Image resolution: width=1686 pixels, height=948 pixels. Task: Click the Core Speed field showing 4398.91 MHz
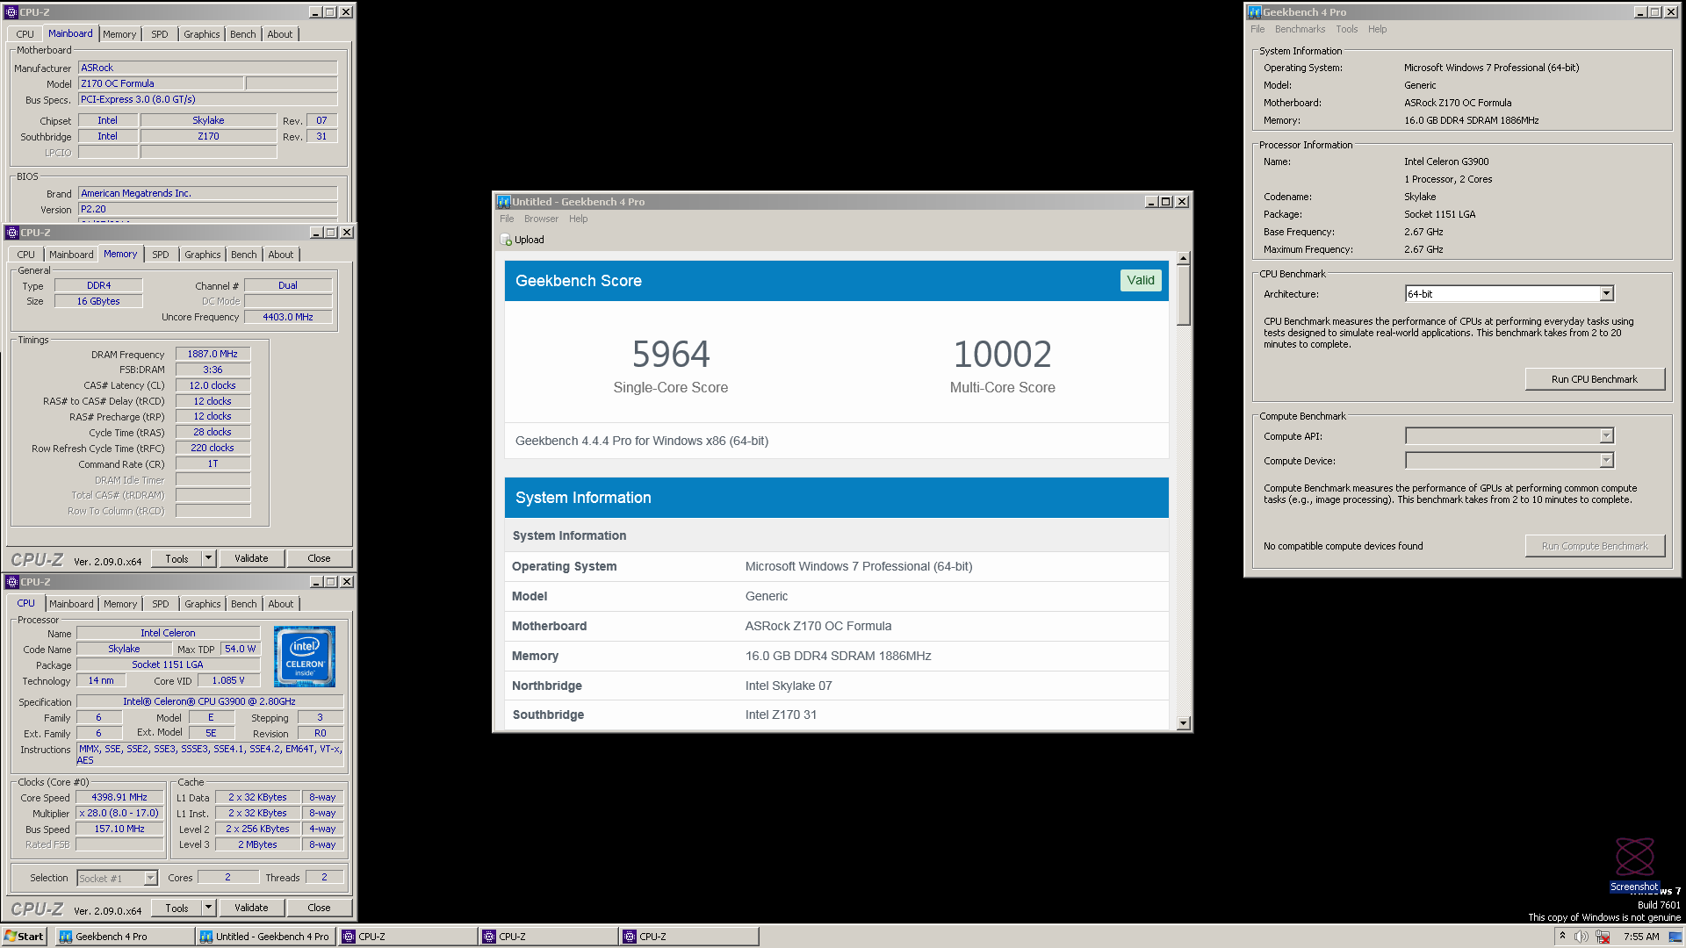pyautogui.click(x=119, y=797)
